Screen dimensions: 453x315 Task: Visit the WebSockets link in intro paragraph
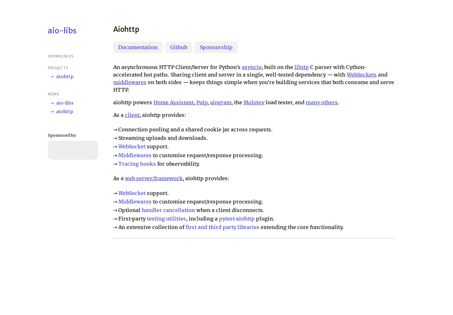click(x=361, y=75)
